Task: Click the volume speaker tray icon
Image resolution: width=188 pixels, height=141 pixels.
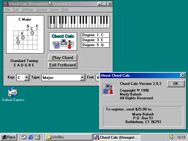Action: pyautogui.click(x=172, y=137)
